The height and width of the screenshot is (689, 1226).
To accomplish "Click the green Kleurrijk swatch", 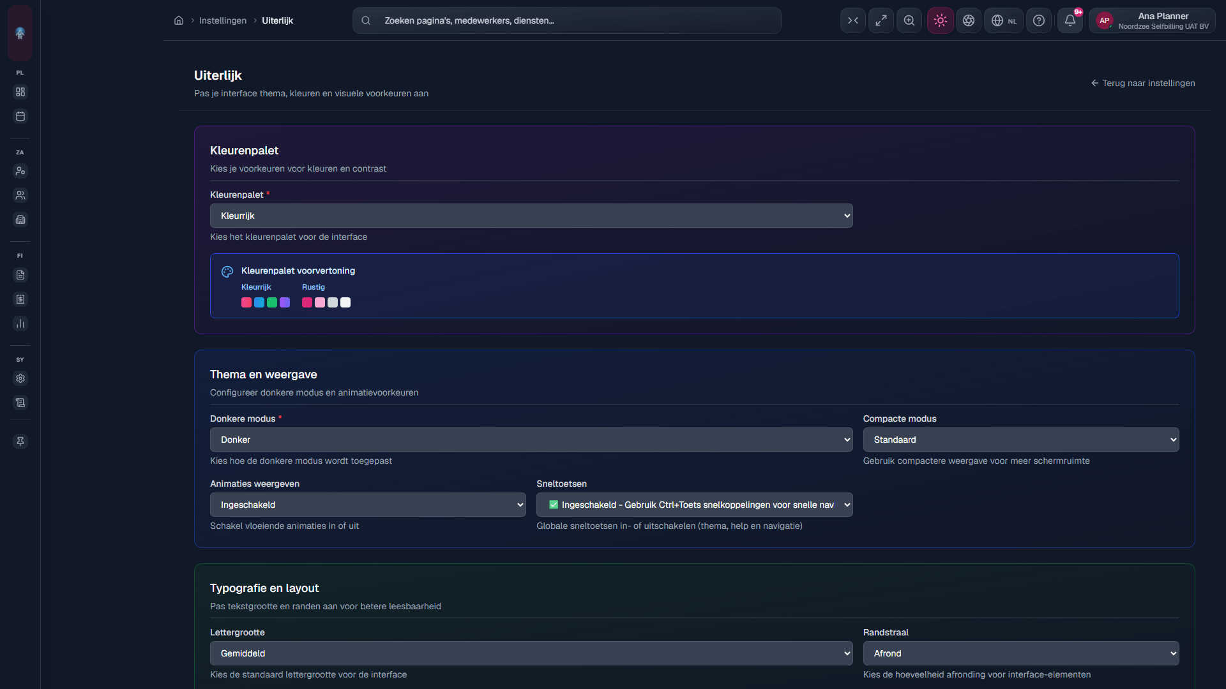I will pyautogui.click(x=272, y=302).
